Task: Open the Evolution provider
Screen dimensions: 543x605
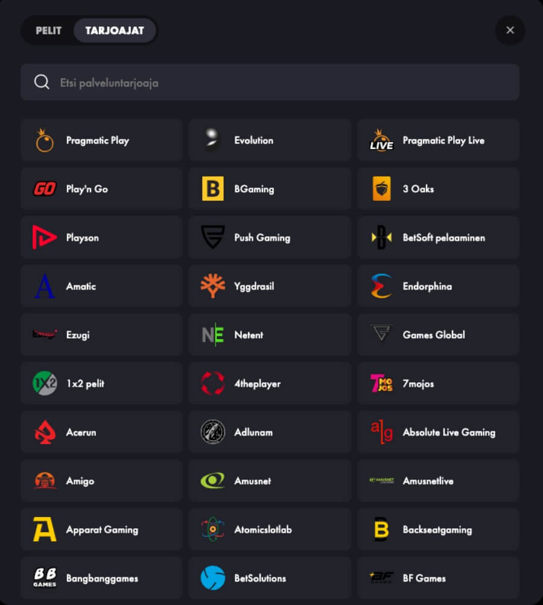Action: coord(270,140)
